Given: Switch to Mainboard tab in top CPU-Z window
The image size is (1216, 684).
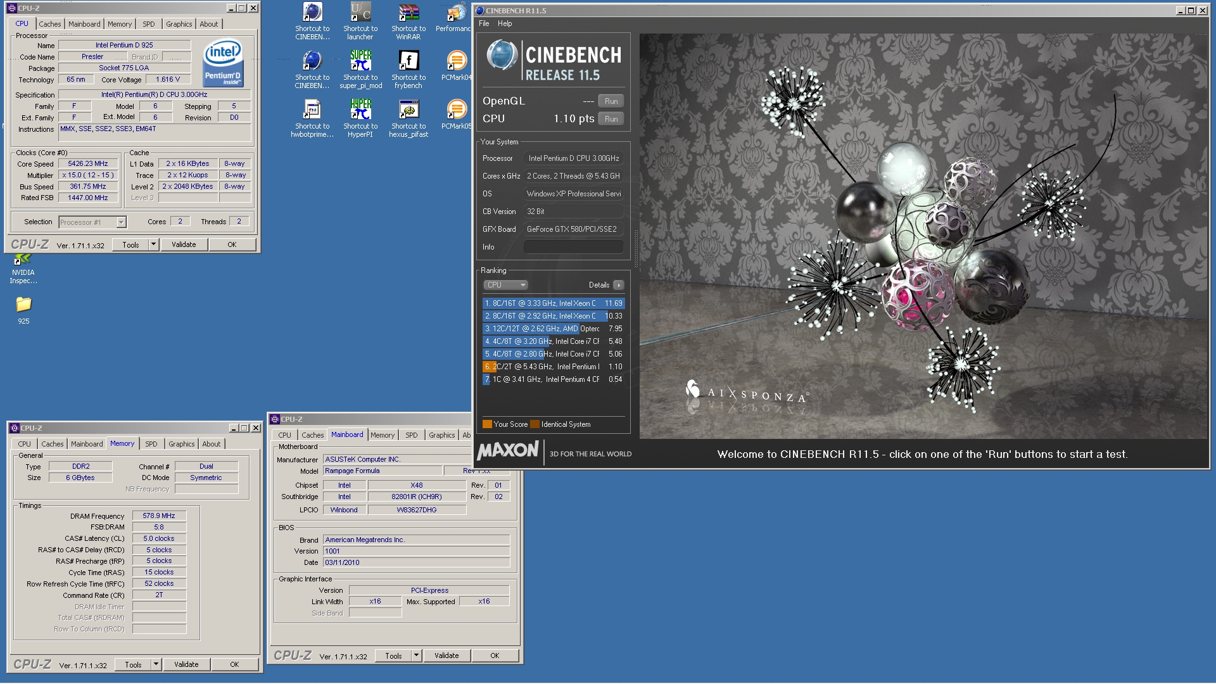Looking at the screenshot, I should (x=84, y=24).
